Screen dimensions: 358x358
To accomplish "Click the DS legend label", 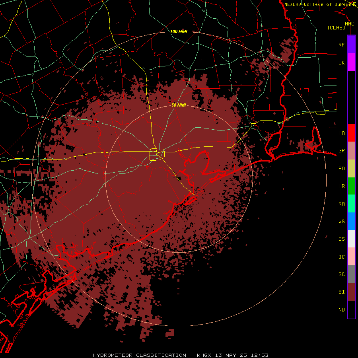I will pos(341,239).
